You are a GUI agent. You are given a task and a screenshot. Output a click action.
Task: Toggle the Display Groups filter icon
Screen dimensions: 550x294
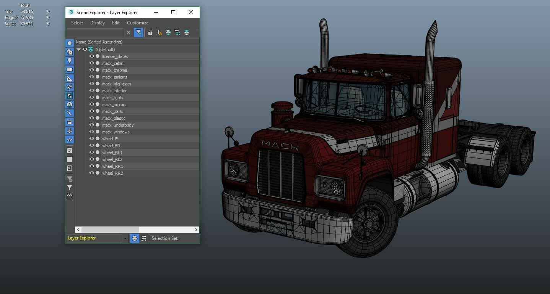pos(70,96)
